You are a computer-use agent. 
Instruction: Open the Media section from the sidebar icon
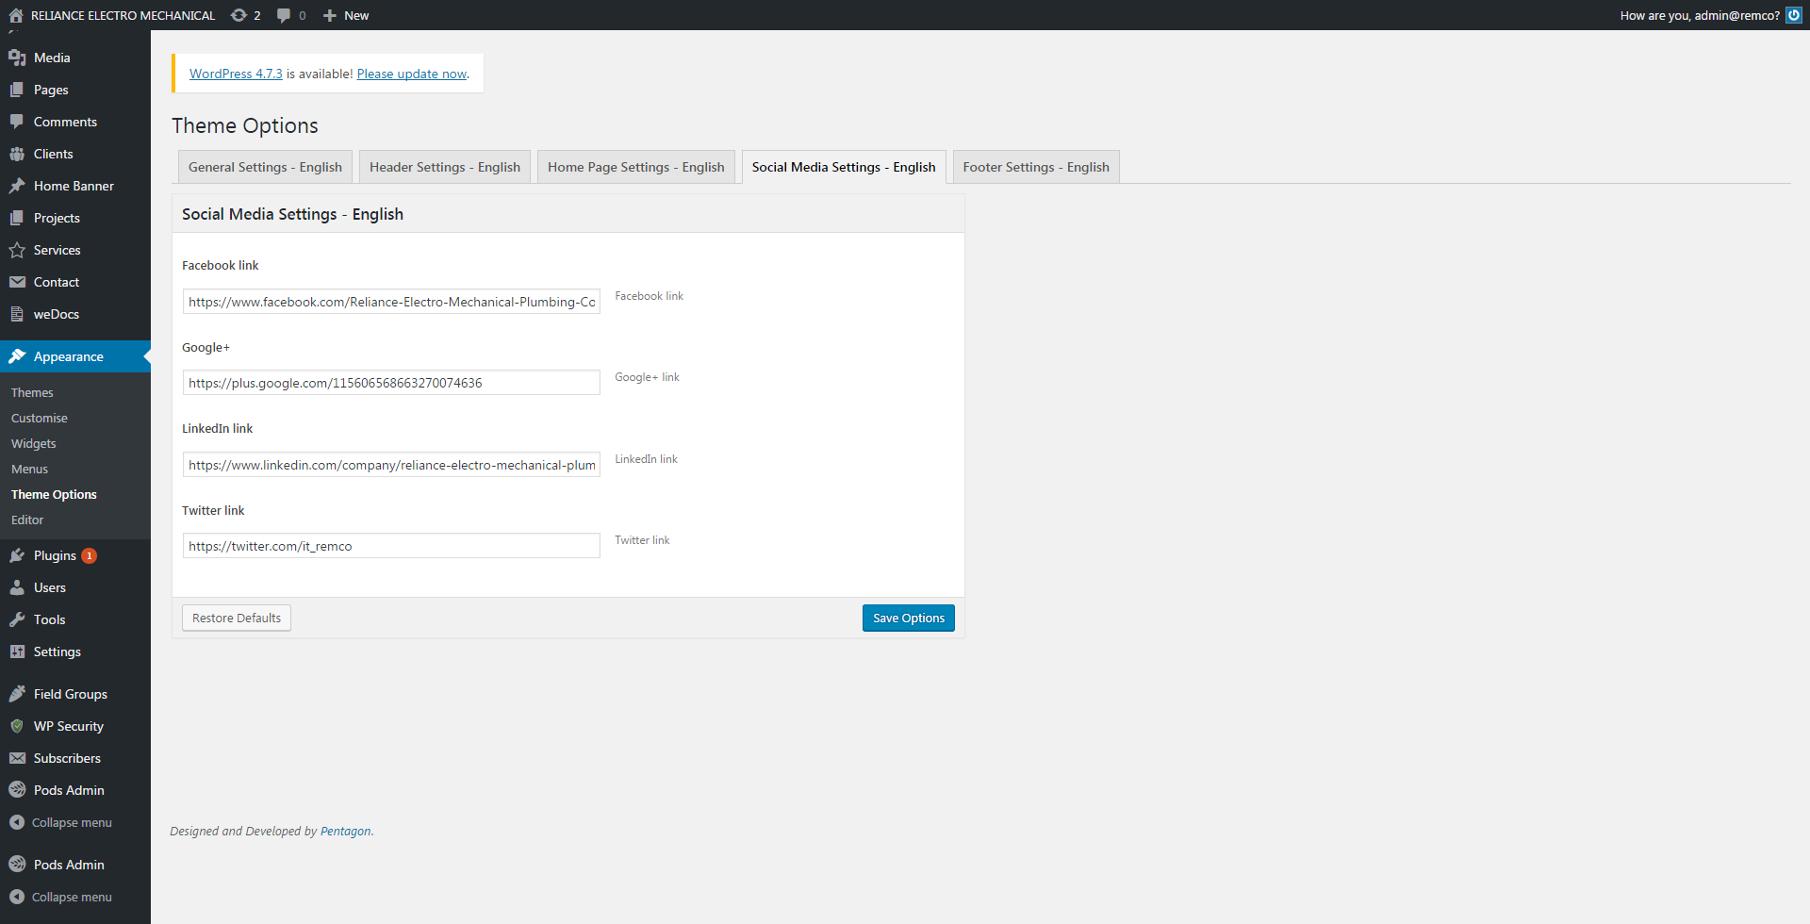pos(17,58)
